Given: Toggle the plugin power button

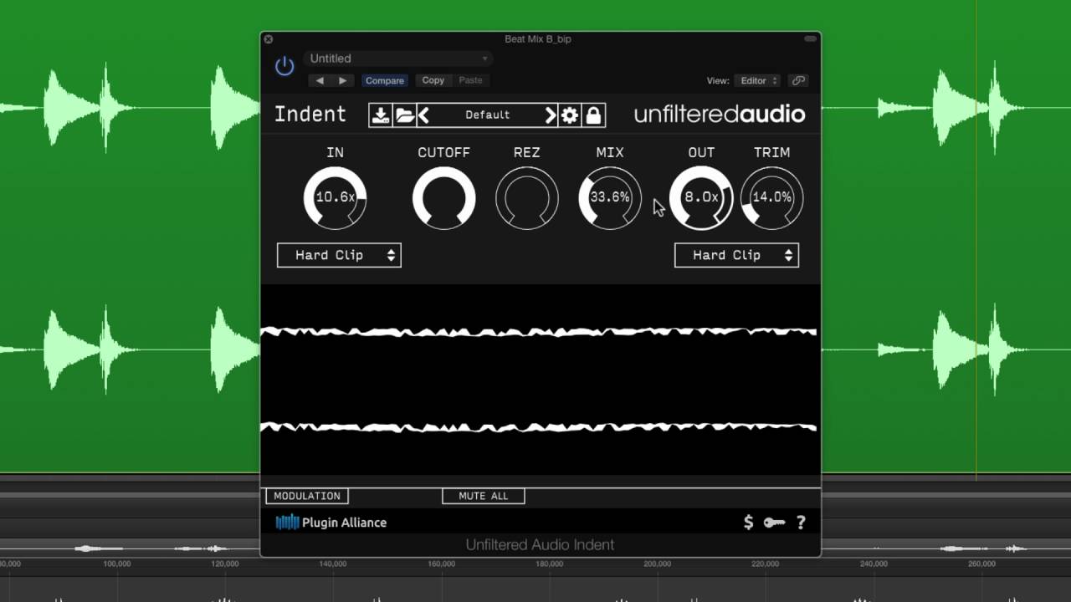Looking at the screenshot, I should 284,64.
